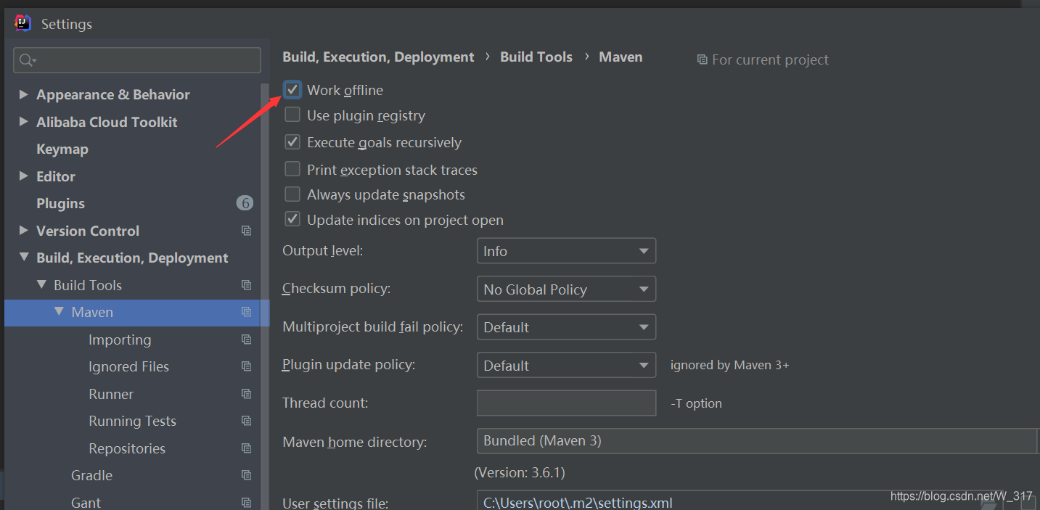Open the Runner settings page
The image size is (1040, 510).
(x=111, y=394)
